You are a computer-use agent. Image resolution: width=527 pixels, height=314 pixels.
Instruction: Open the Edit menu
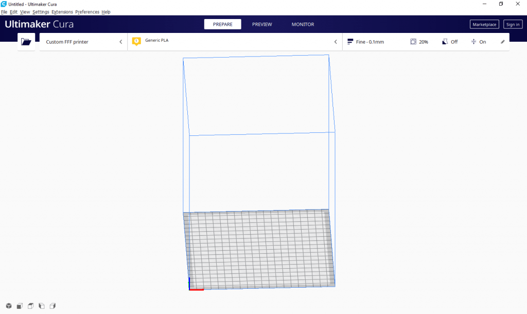(x=13, y=12)
